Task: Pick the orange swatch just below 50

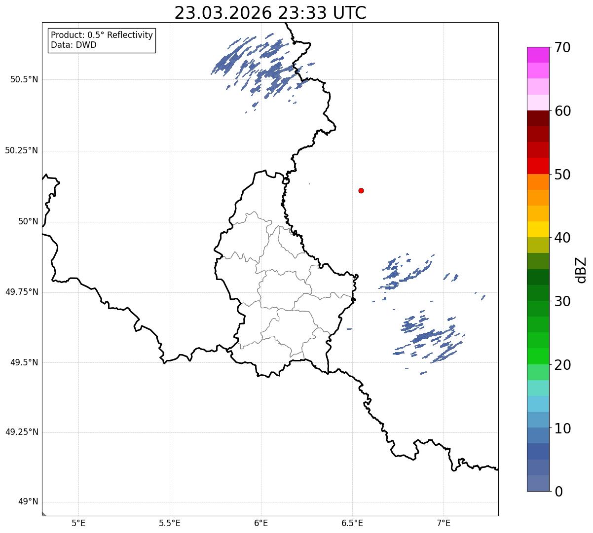Action: pyautogui.click(x=538, y=182)
